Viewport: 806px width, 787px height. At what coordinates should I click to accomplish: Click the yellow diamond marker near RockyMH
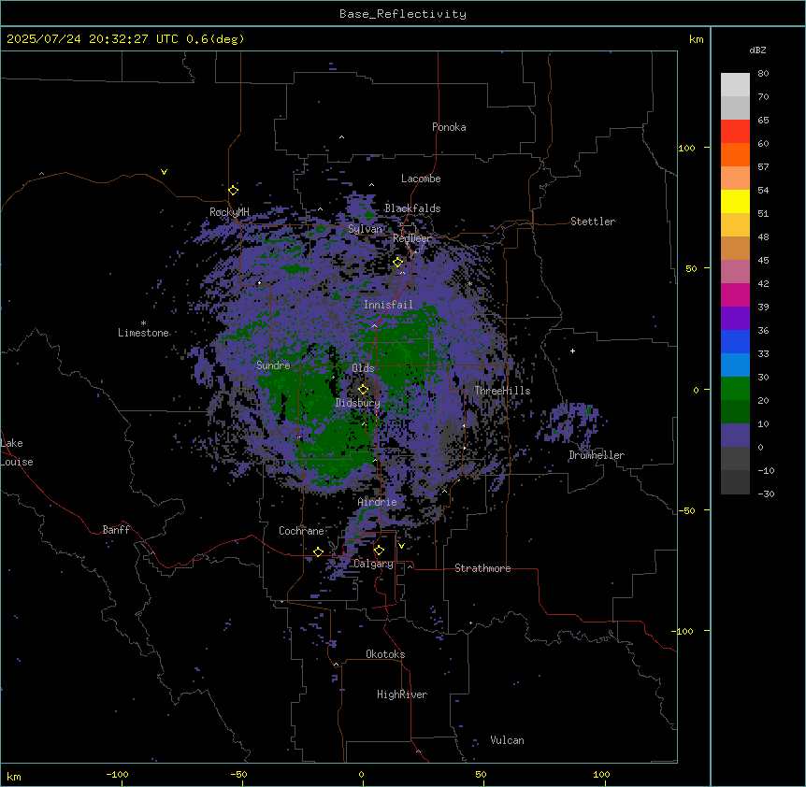pyautogui.click(x=234, y=191)
